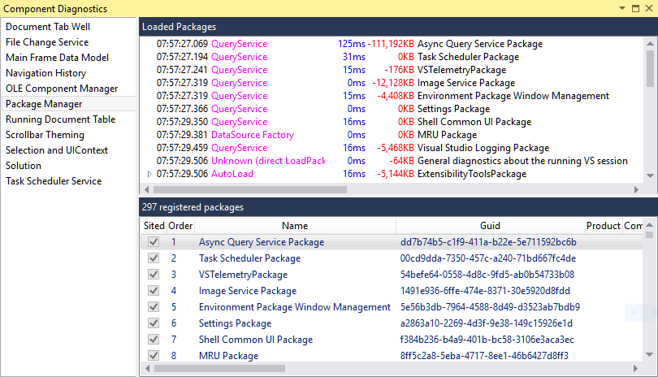Screen dimensions: 658x377
Task: Click the -111,192KB memory value
Action: point(391,44)
